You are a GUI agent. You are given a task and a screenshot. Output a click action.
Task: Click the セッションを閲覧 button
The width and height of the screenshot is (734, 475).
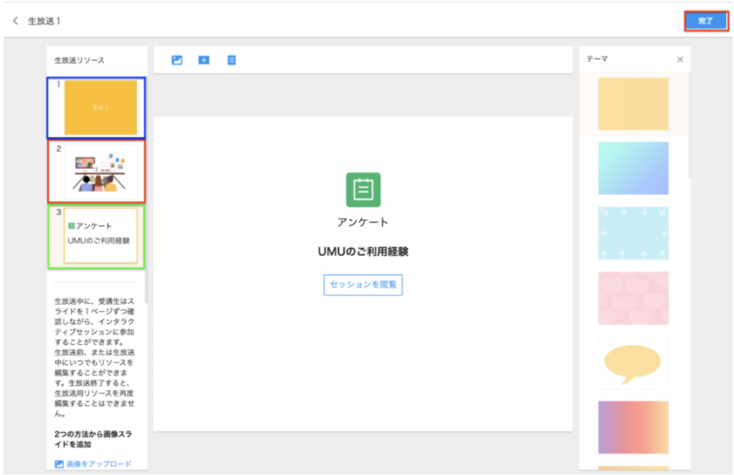363,285
